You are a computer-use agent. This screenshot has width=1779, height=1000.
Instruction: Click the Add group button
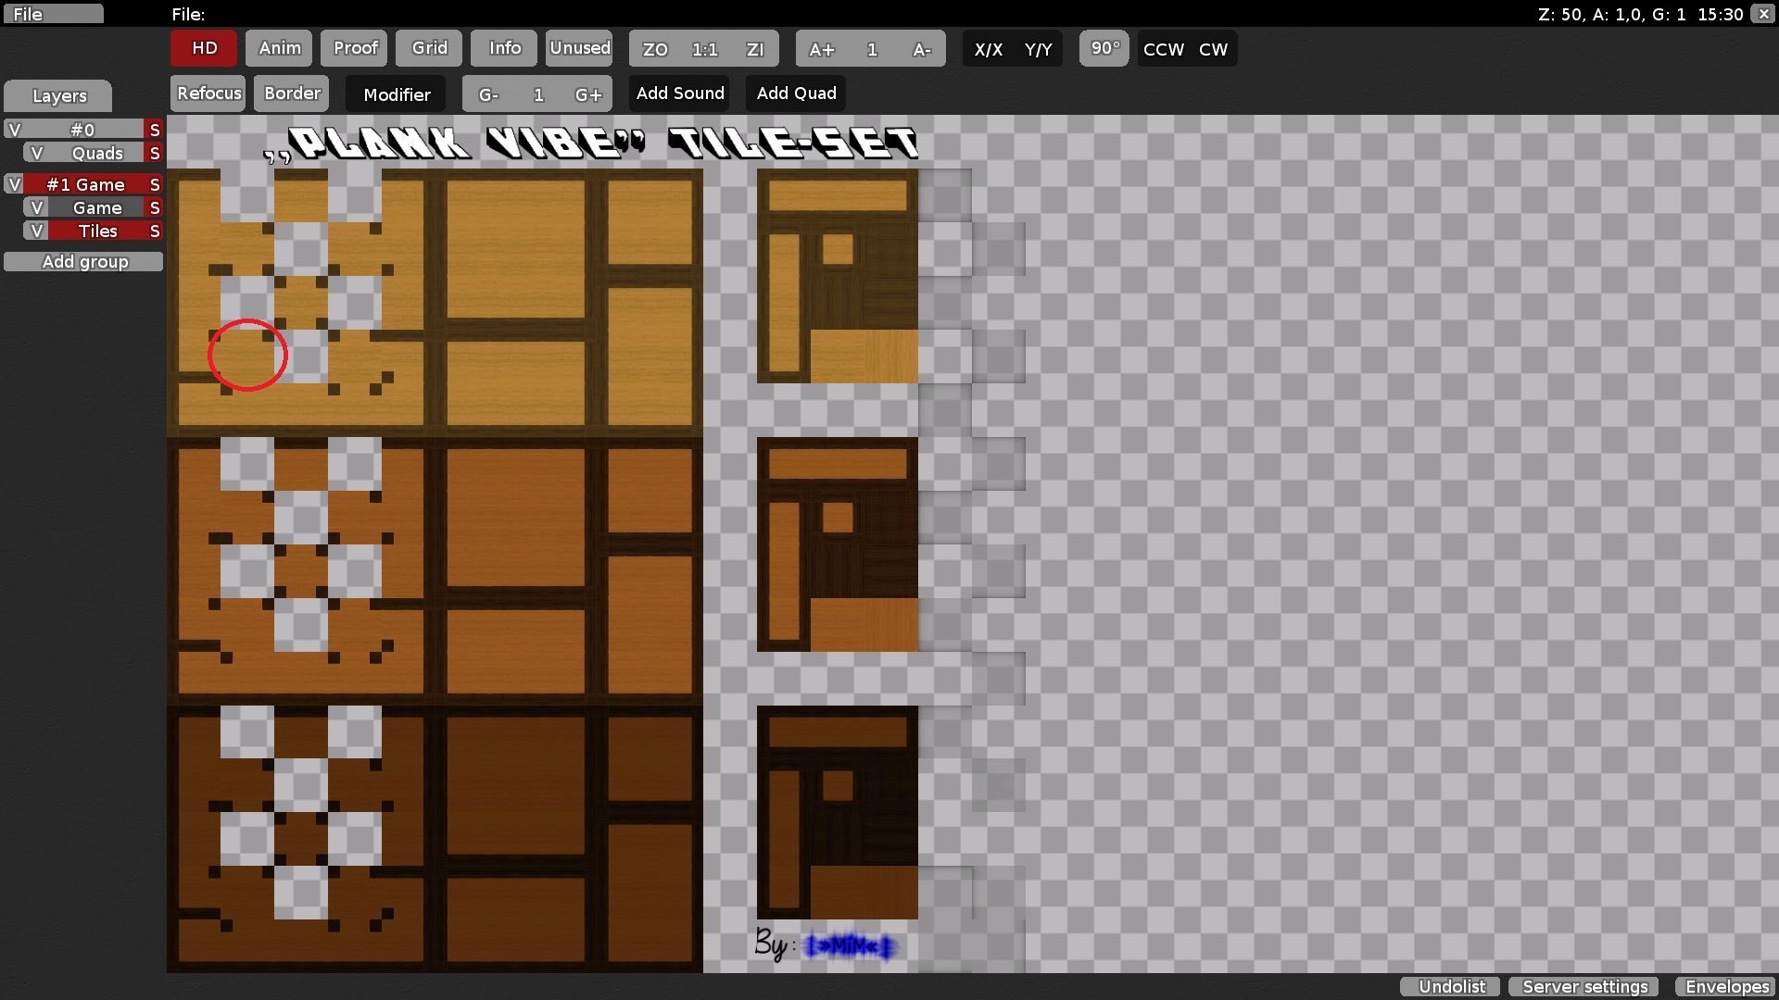click(x=84, y=261)
